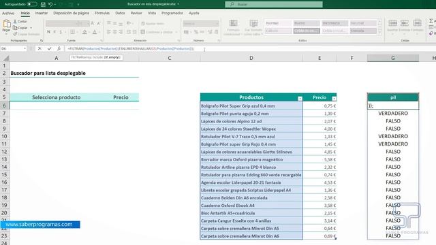Open the Revisar tab
This screenshot has height=245, width=436.
pyautogui.click(x=136, y=13)
